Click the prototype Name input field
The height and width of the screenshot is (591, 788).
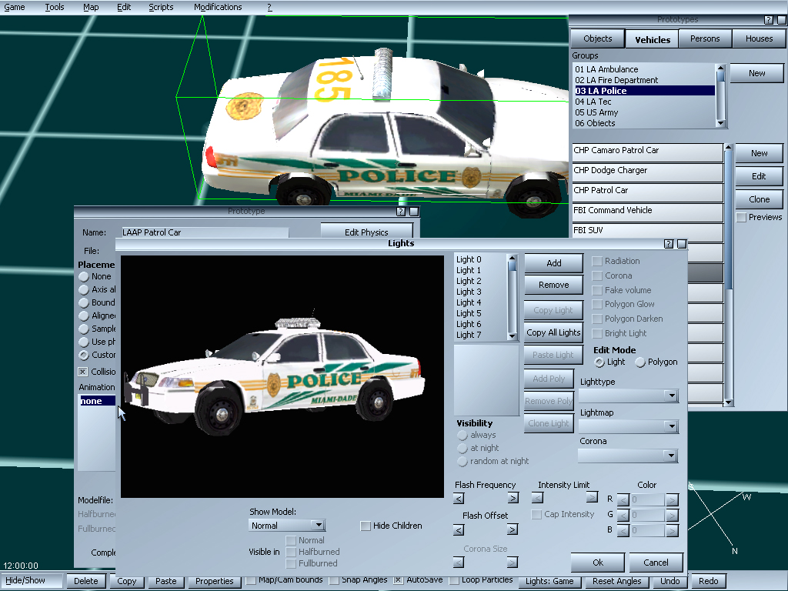tap(205, 232)
